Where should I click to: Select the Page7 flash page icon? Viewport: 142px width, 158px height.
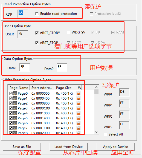click(x=15, y=128)
